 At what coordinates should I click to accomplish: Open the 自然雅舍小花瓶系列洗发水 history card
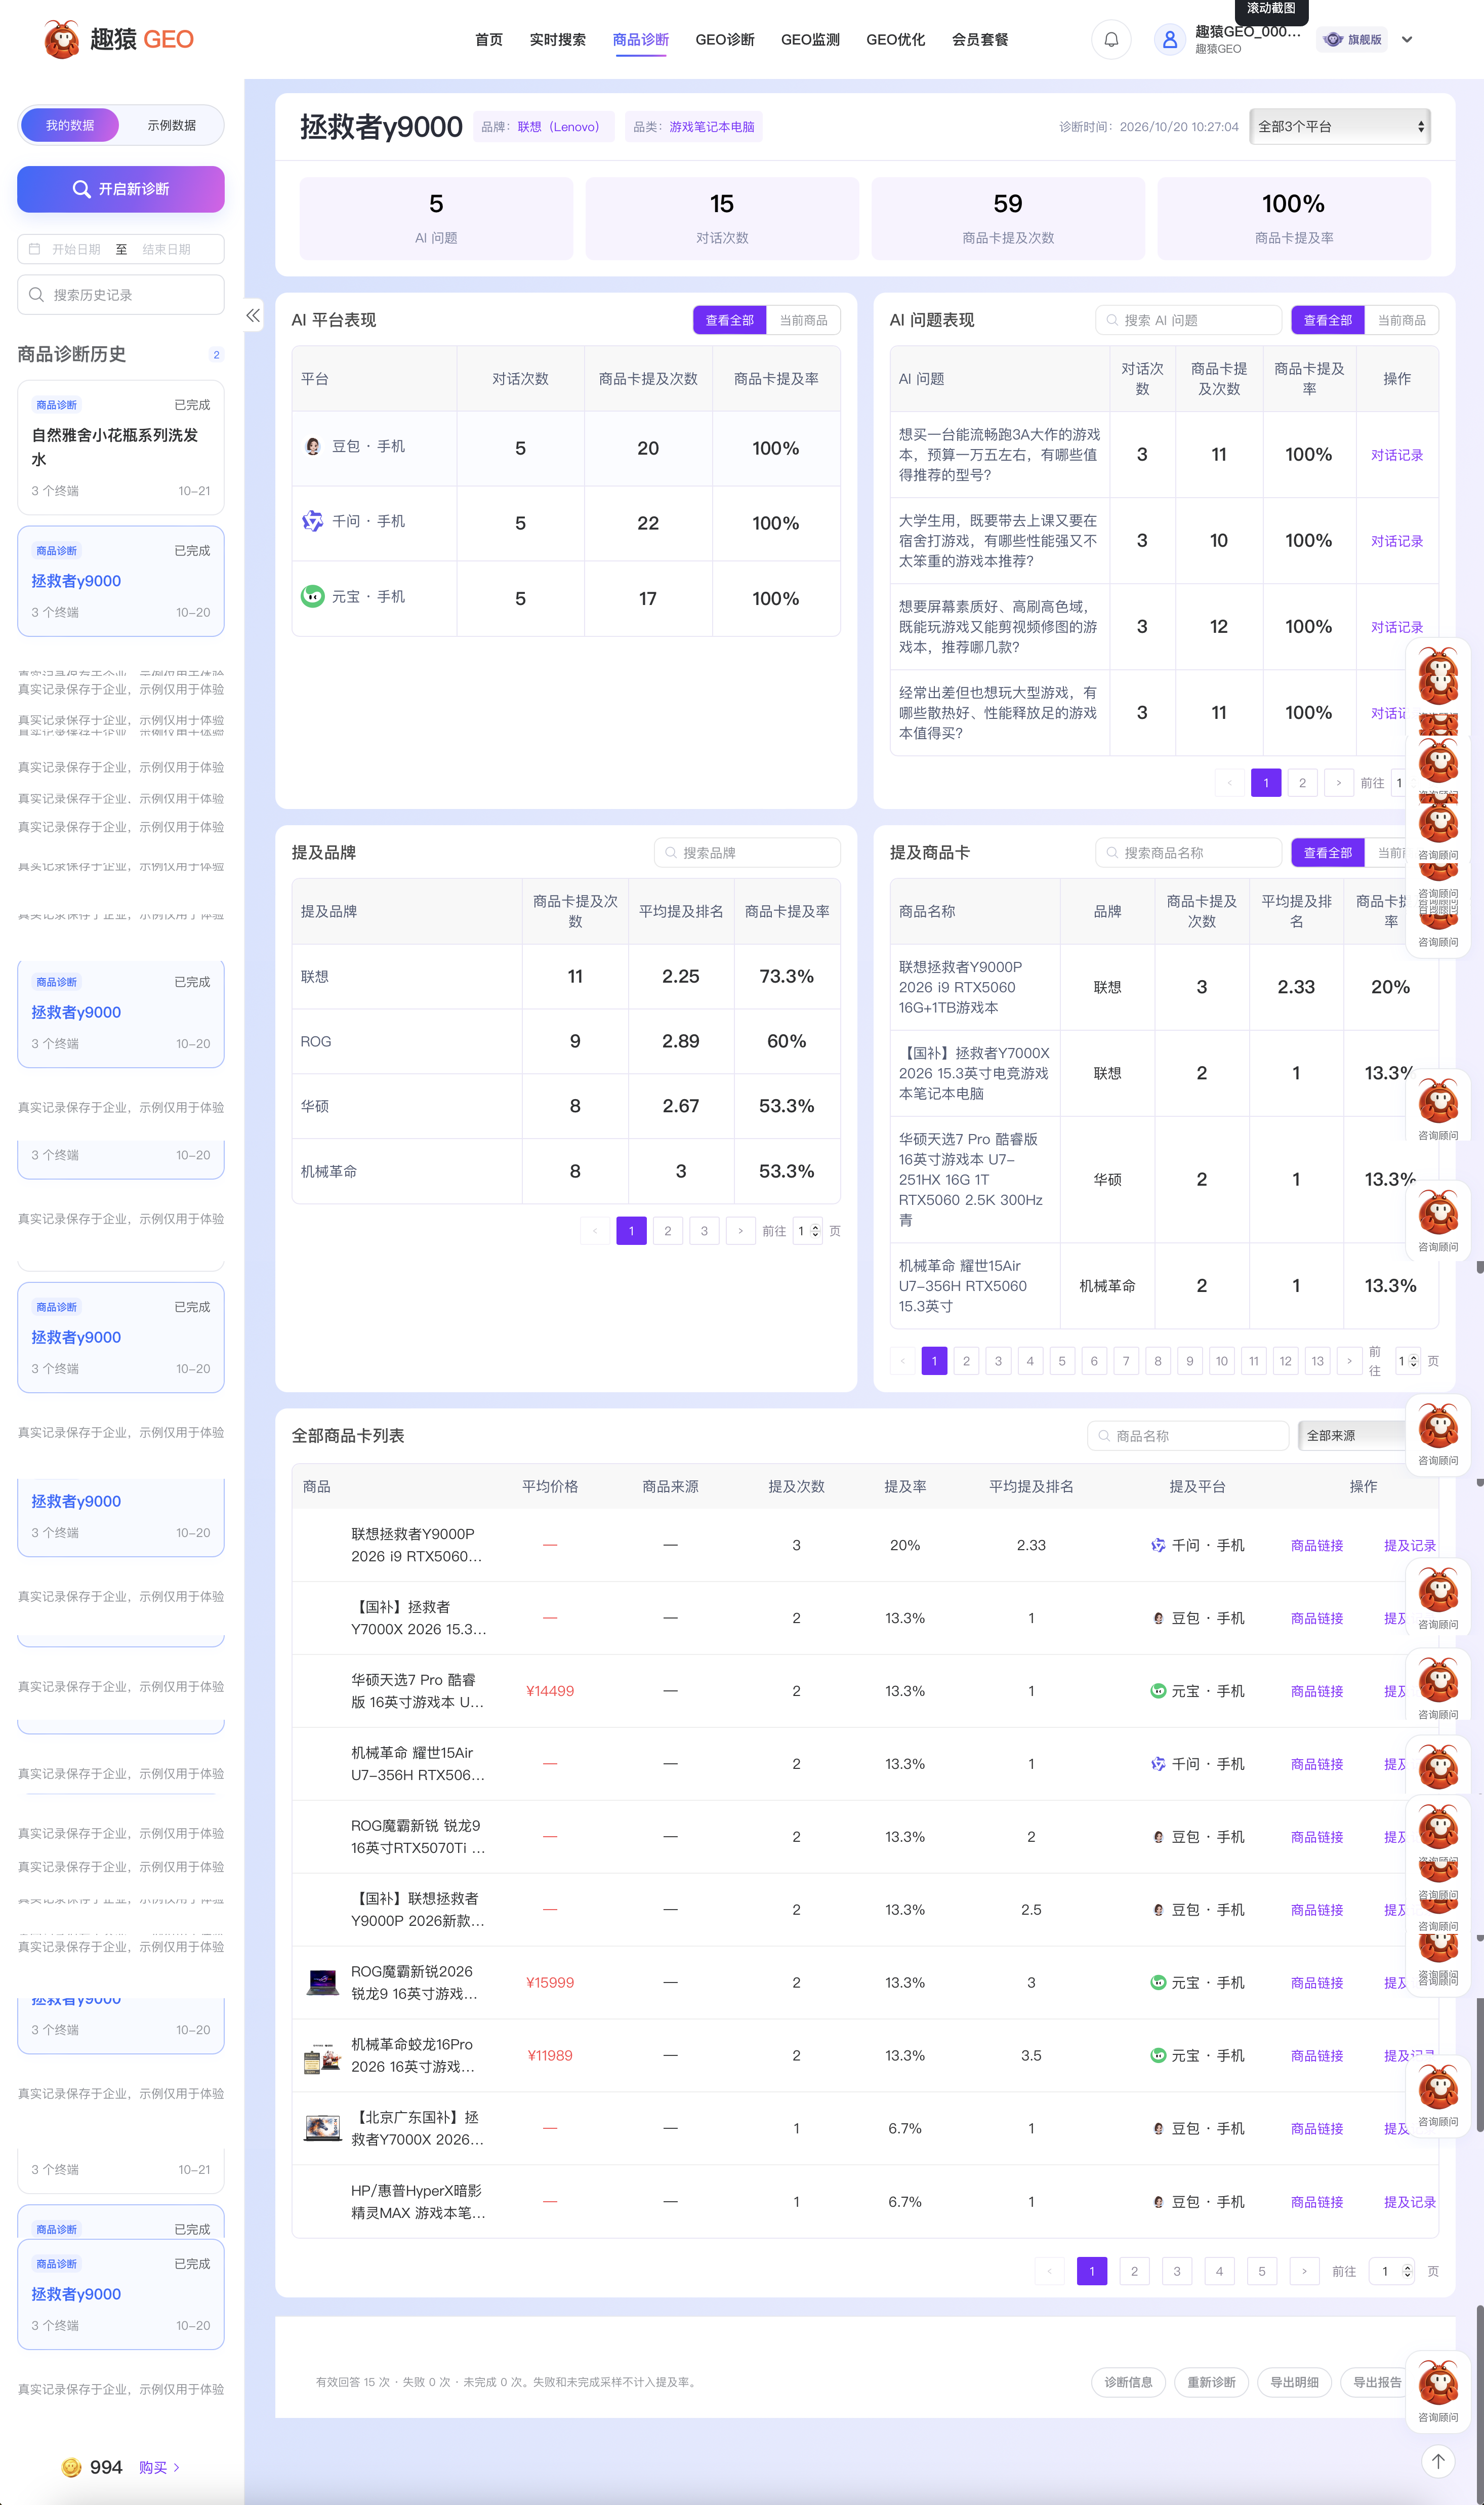tap(121, 447)
